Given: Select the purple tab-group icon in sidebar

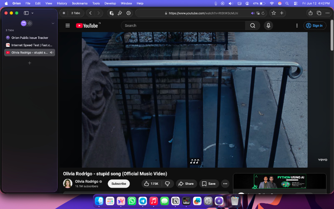Looking at the screenshot, I should click(x=24, y=23).
